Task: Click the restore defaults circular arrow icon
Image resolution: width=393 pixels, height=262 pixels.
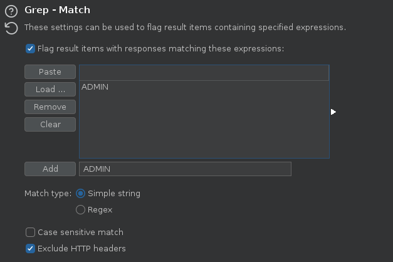Action: 11,28
